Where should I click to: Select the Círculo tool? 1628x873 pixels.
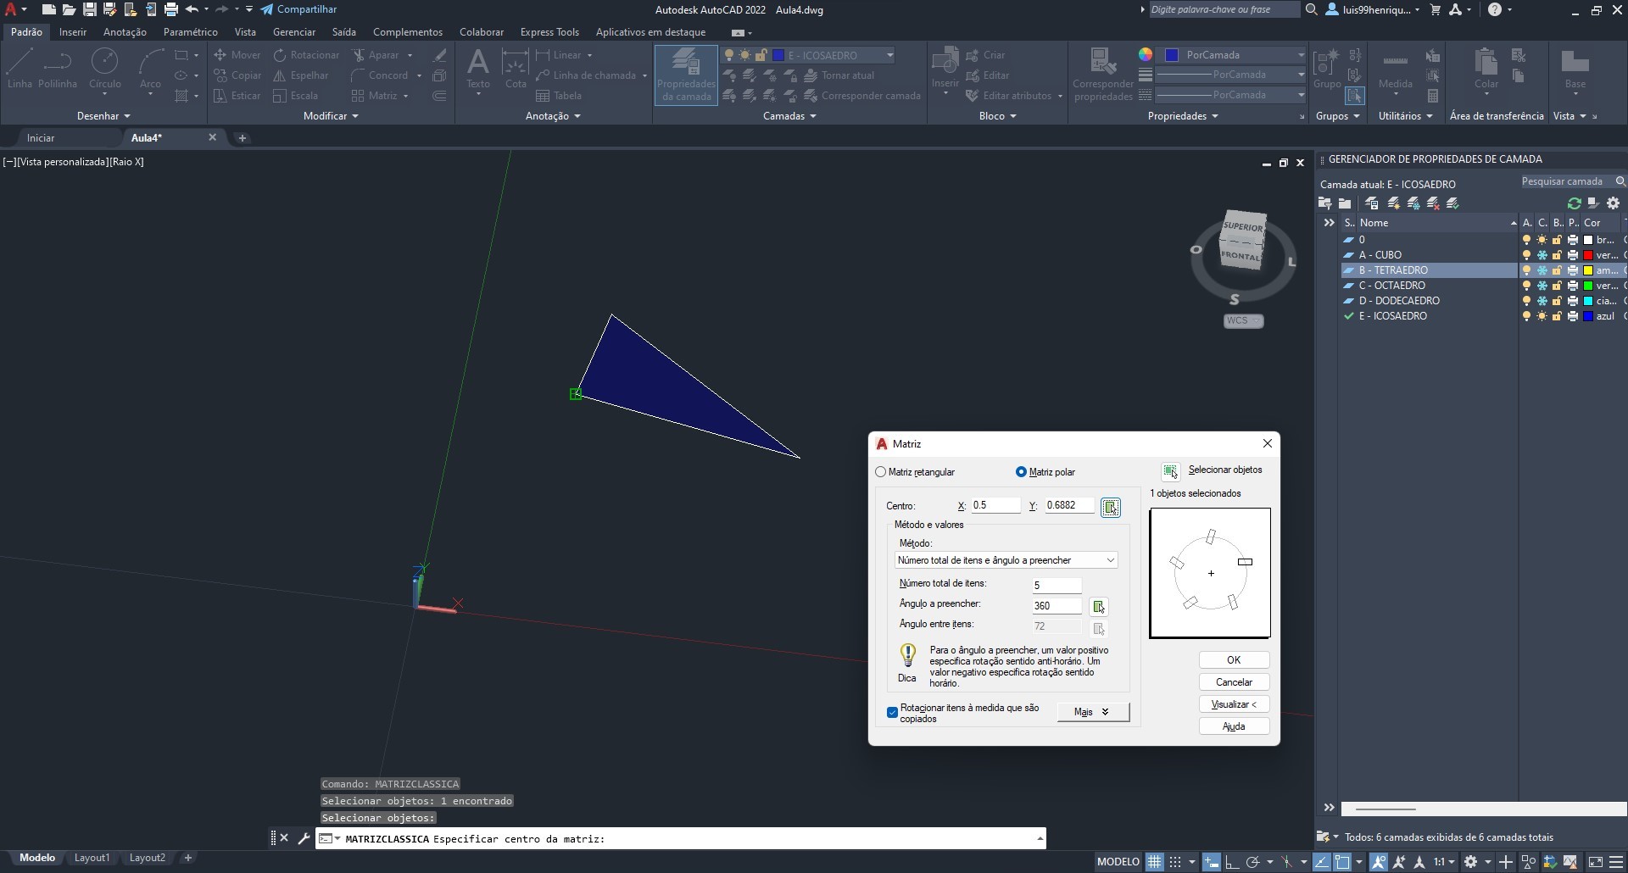[x=105, y=68]
